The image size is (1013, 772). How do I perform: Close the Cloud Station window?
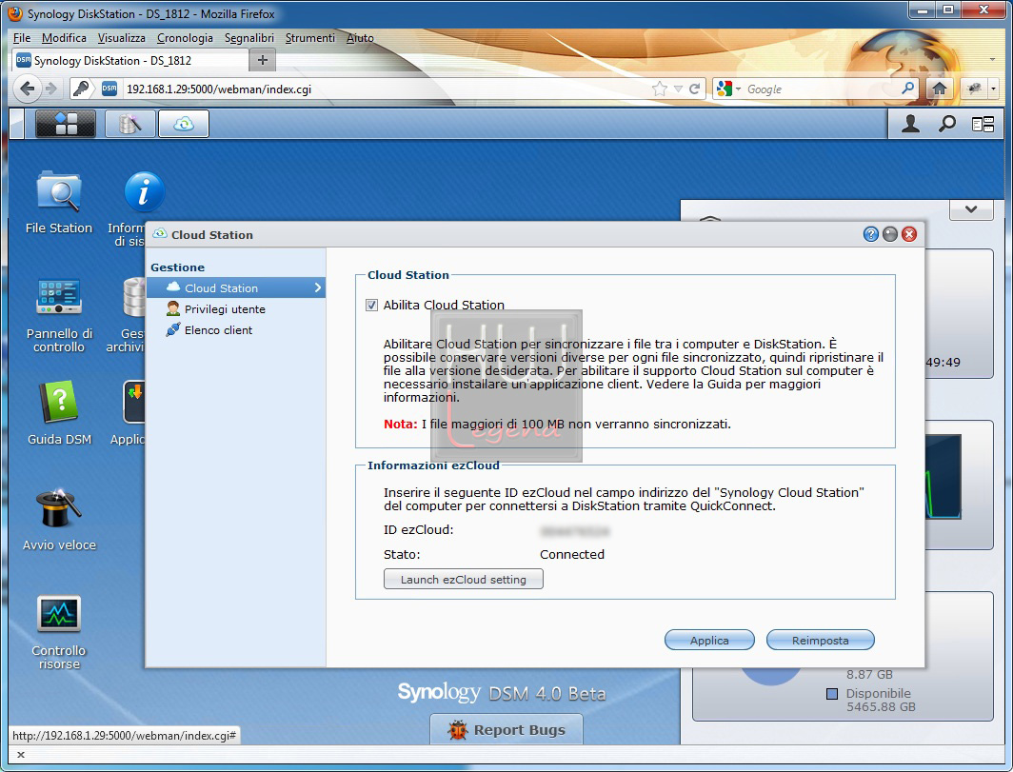pyautogui.click(x=909, y=234)
